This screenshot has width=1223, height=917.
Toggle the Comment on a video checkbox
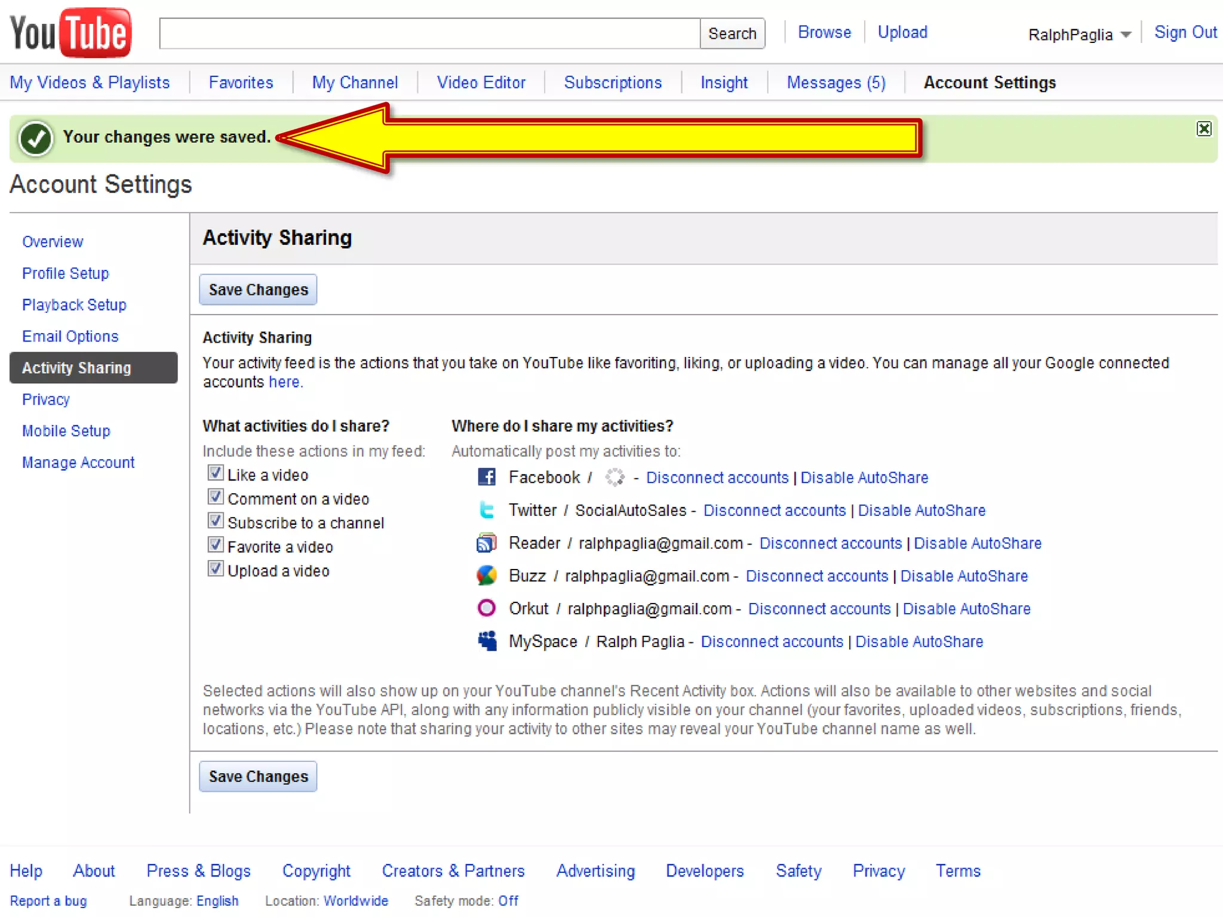tap(216, 497)
